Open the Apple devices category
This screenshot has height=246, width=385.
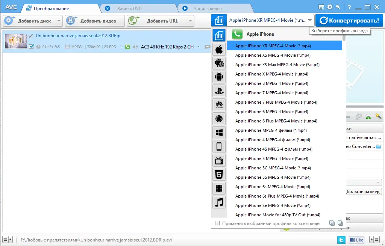pos(219,50)
